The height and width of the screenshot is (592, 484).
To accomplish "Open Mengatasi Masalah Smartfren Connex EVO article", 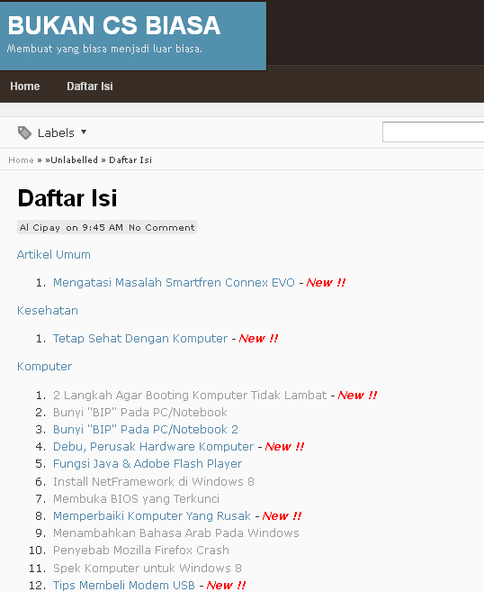I will point(174,282).
